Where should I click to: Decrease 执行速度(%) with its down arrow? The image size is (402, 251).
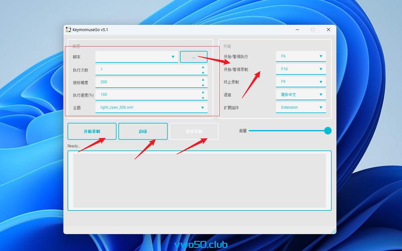(203, 98)
